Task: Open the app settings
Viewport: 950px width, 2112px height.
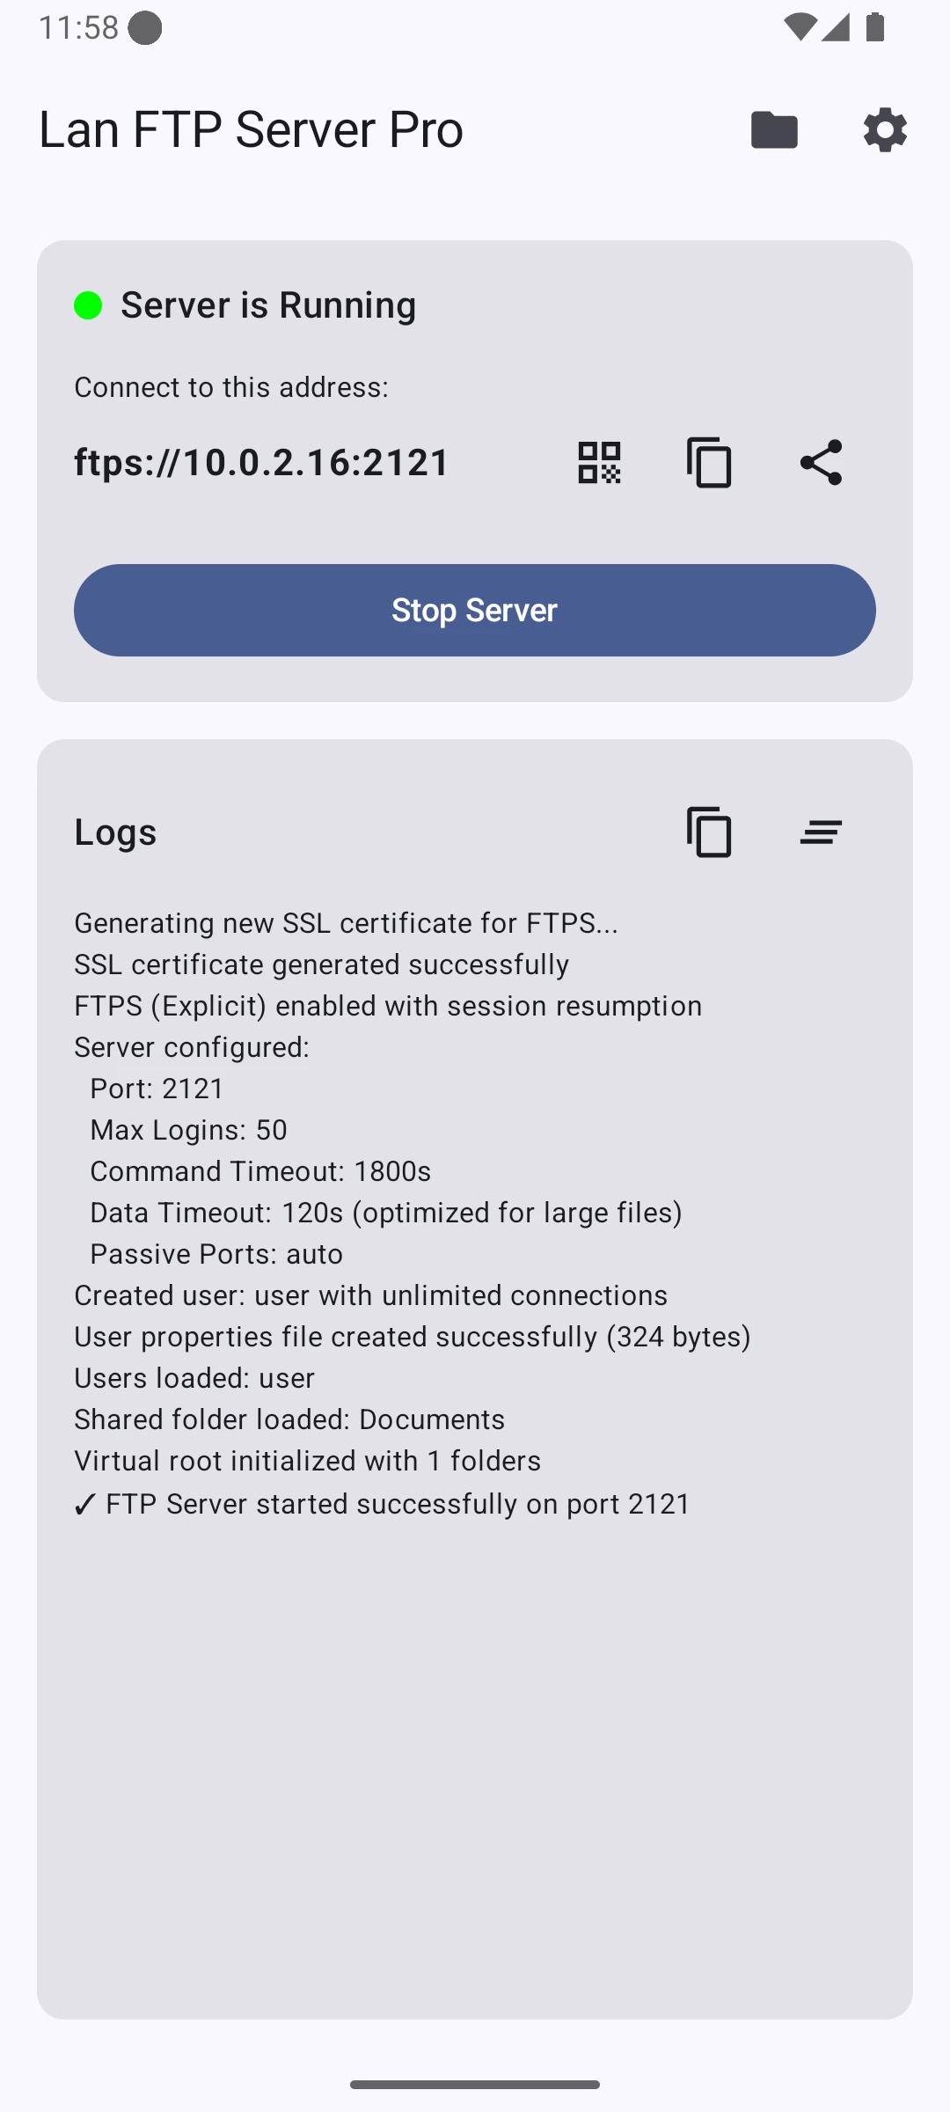Action: point(884,129)
